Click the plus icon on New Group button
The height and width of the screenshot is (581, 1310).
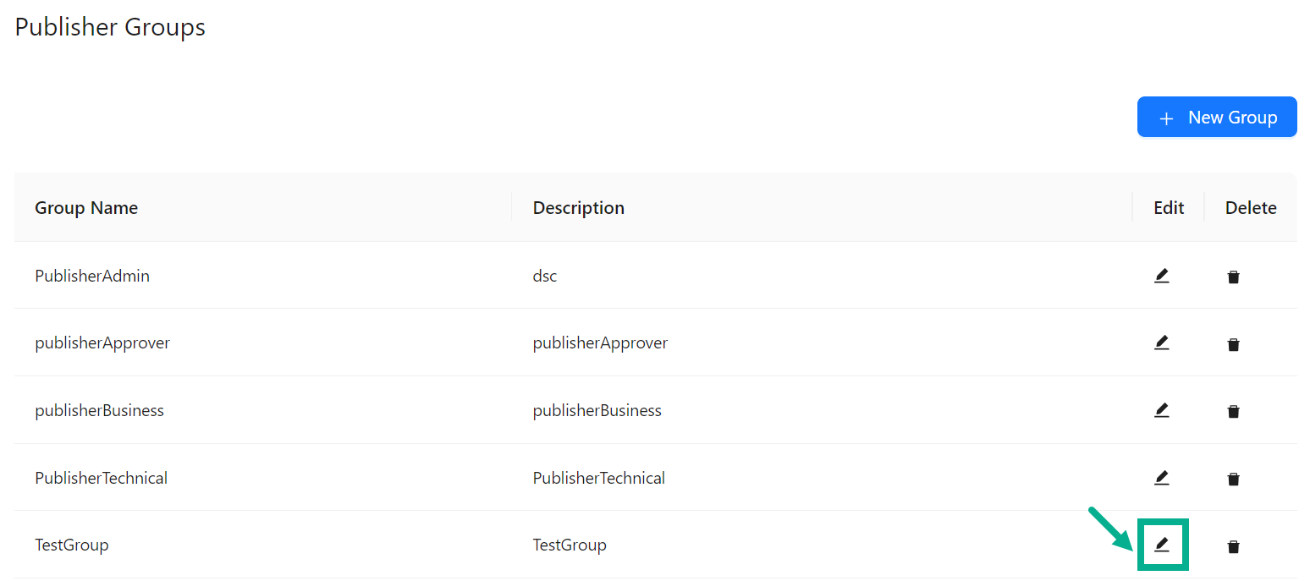(x=1168, y=117)
